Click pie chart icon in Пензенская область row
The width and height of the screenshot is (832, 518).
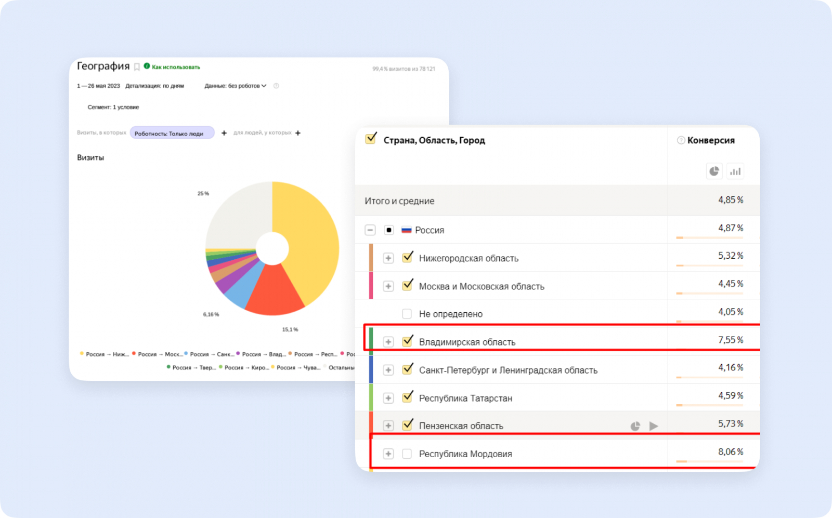click(x=635, y=426)
